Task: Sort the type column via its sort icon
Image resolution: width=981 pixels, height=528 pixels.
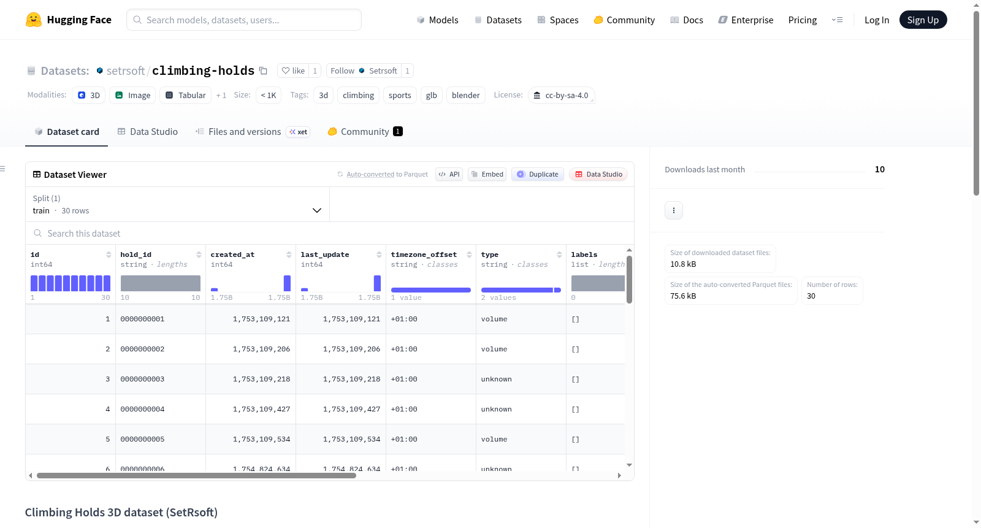Action: point(559,254)
